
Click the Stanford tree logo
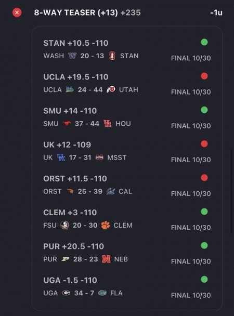[112, 56]
